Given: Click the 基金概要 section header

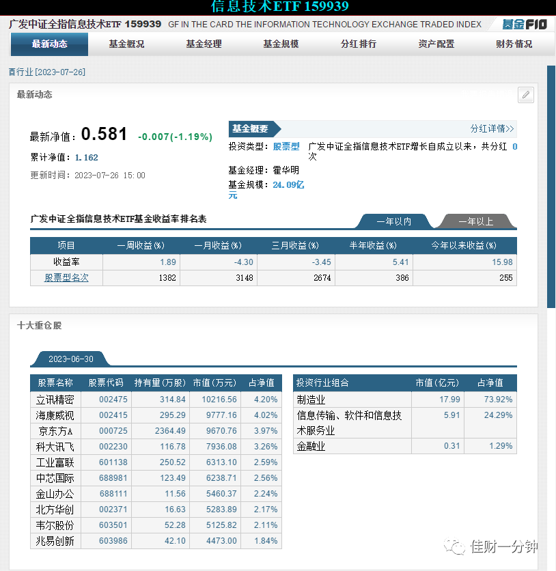Looking at the screenshot, I should pyautogui.click(x=254, y=128).
